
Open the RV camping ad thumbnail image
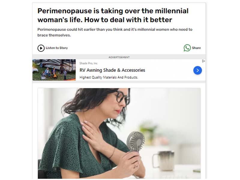point(54,70)
